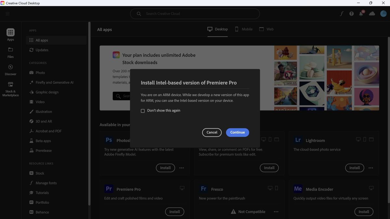
Task: Open the notifications bell
Action: point(360,14)
